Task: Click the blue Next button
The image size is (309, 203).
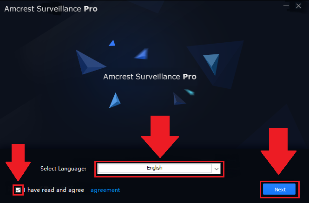Action: pyautogui.click(x=279, y=190)
